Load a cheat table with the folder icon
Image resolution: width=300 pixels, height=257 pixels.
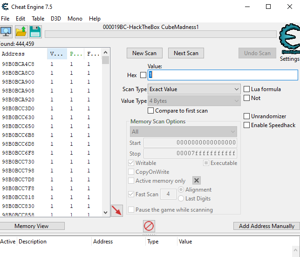point(21,32)
